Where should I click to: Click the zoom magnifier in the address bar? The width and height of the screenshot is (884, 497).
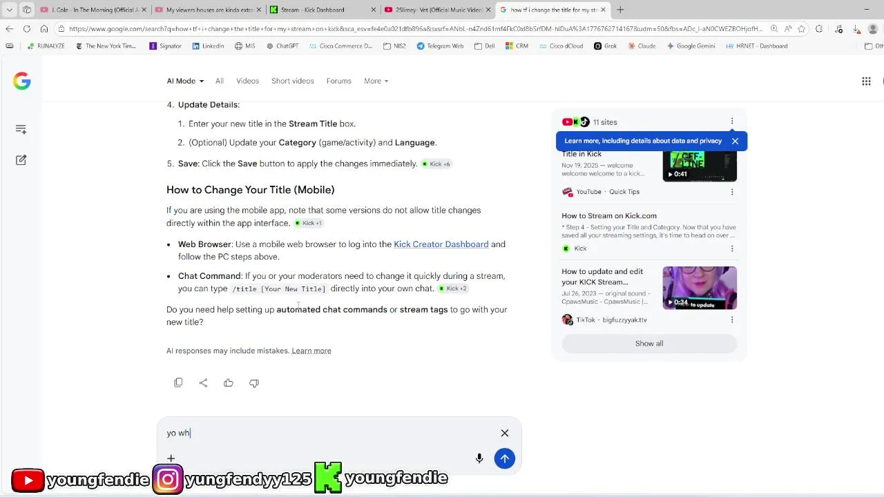(x=774, y=28)
